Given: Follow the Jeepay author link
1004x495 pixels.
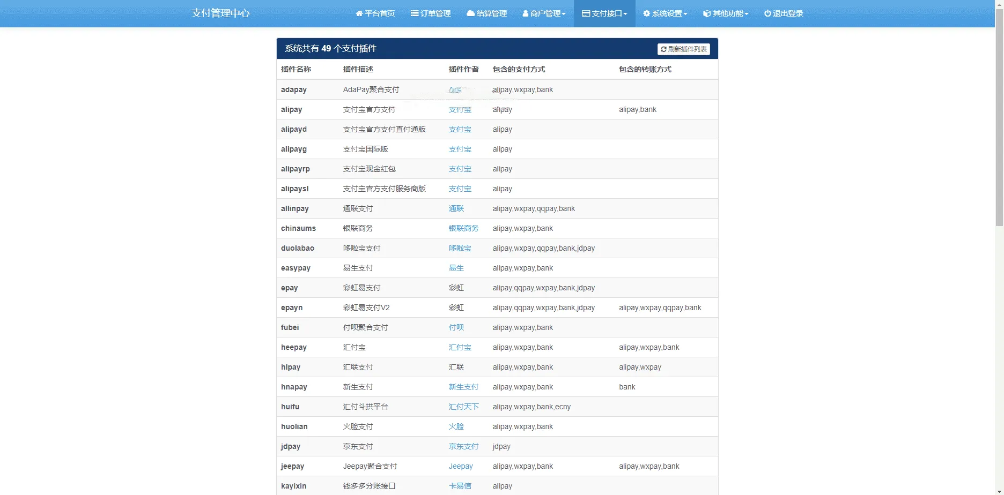Looking at the screenshot, I should pos(461,466).
